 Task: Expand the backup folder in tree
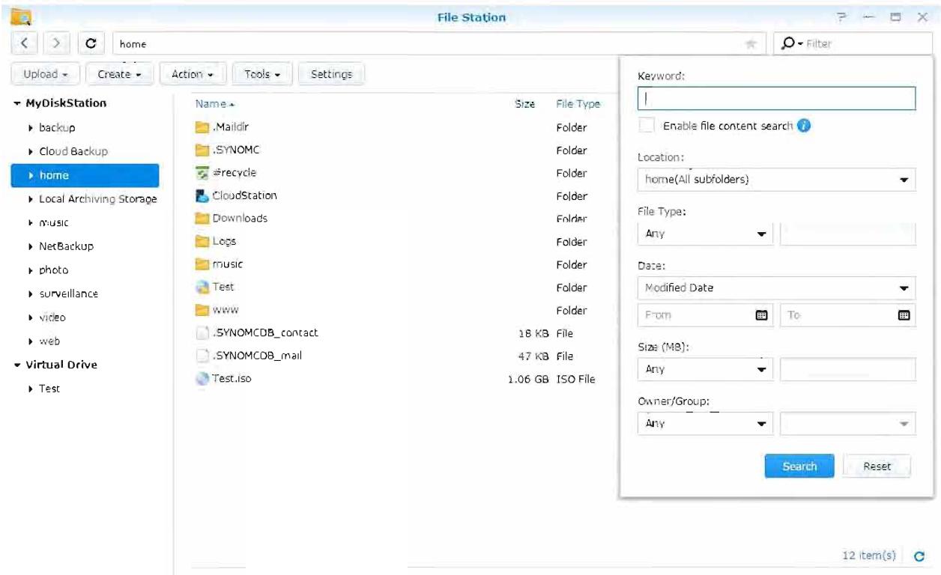click(x=31, y=128)
